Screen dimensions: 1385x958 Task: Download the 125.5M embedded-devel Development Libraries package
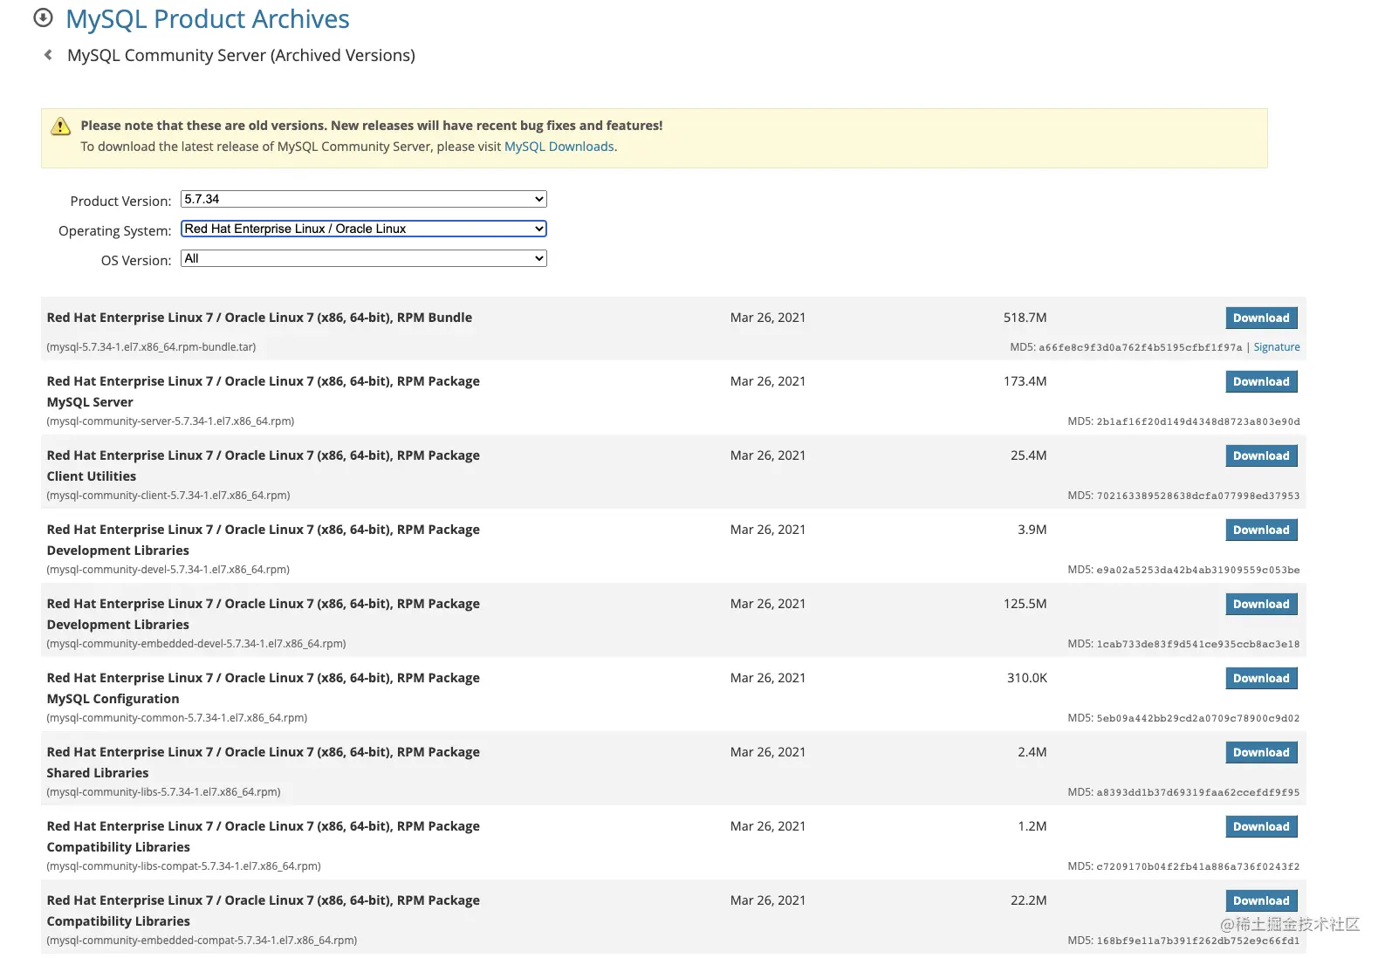[x=1261, y=604]
